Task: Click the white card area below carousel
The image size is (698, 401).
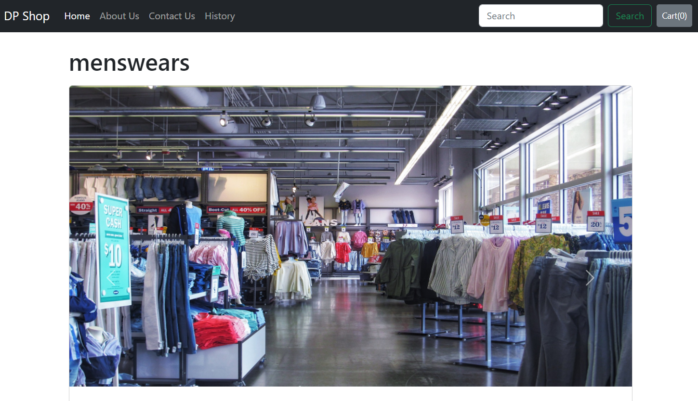Action: pyautogui.click(x=351, y=394)
